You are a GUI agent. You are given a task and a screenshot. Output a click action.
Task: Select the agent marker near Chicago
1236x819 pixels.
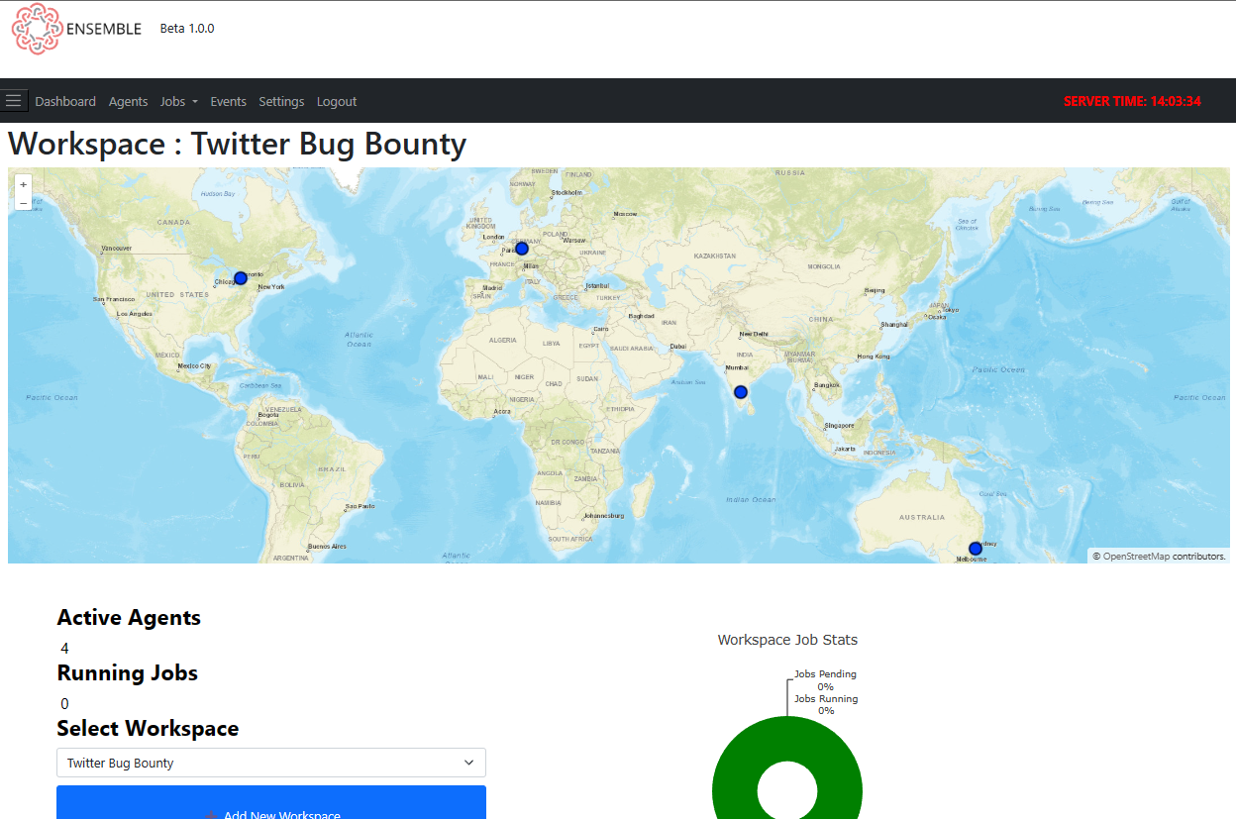coord(240,278)
